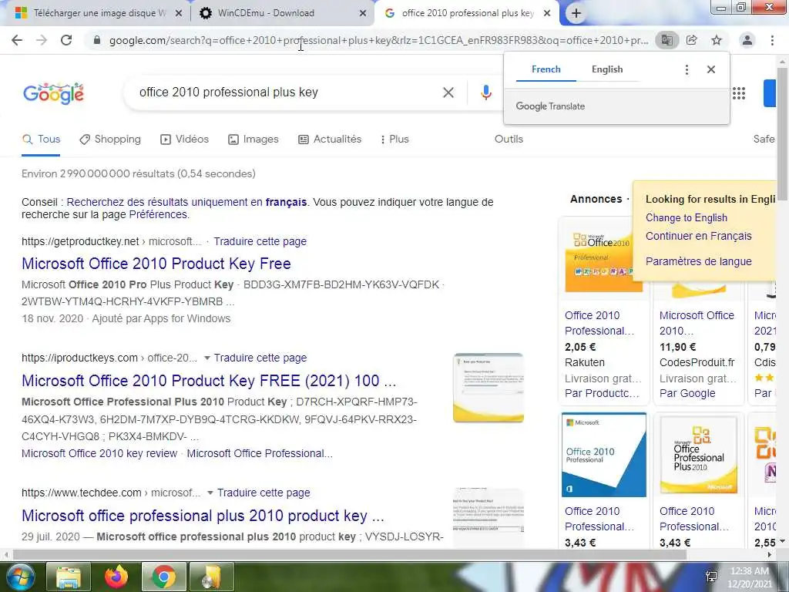Open the Préférences link
The image size is (789, 592).
click(158, 214)
